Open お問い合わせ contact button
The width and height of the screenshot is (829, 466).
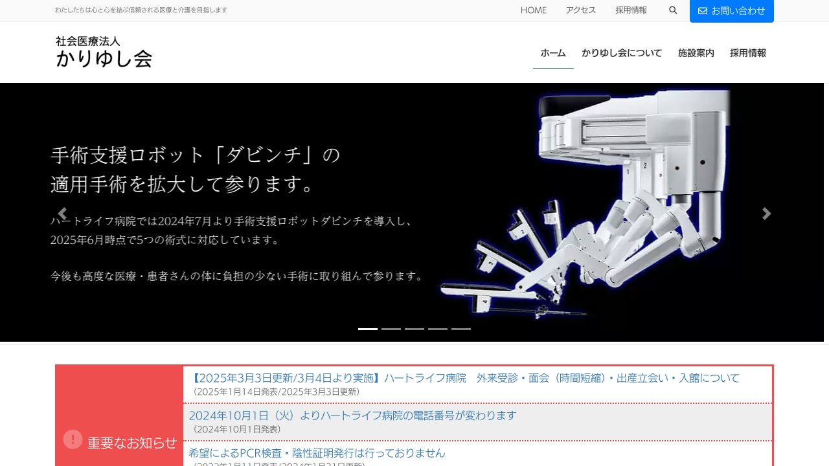pos(731,11)
